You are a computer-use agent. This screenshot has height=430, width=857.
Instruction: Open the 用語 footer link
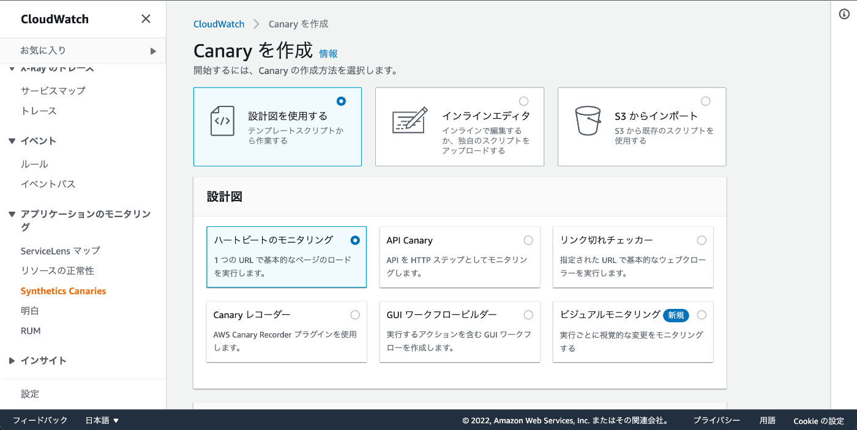coord(768,420)
